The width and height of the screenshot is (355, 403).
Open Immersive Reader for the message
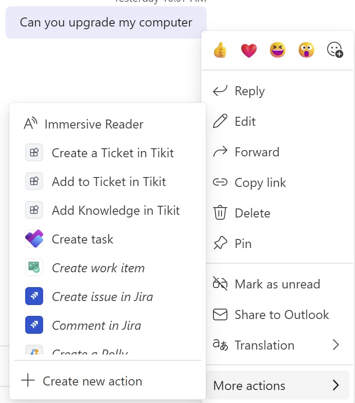93,124
